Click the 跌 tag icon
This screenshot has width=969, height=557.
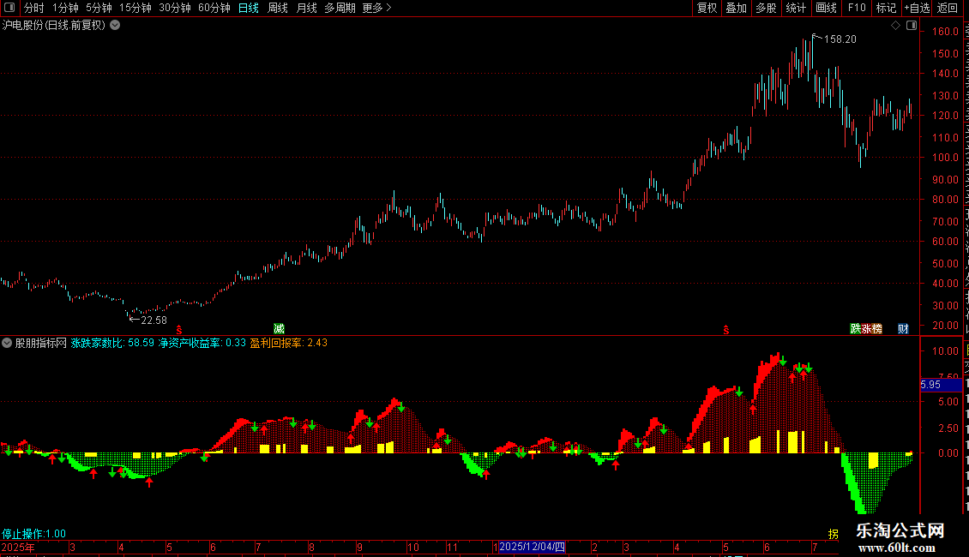pos(855,328)
